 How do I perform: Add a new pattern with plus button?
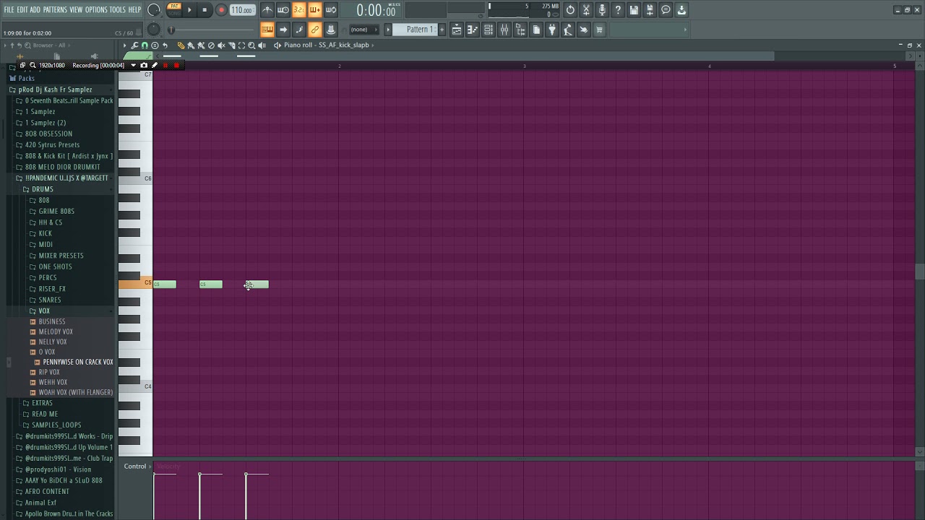[442, 30]
